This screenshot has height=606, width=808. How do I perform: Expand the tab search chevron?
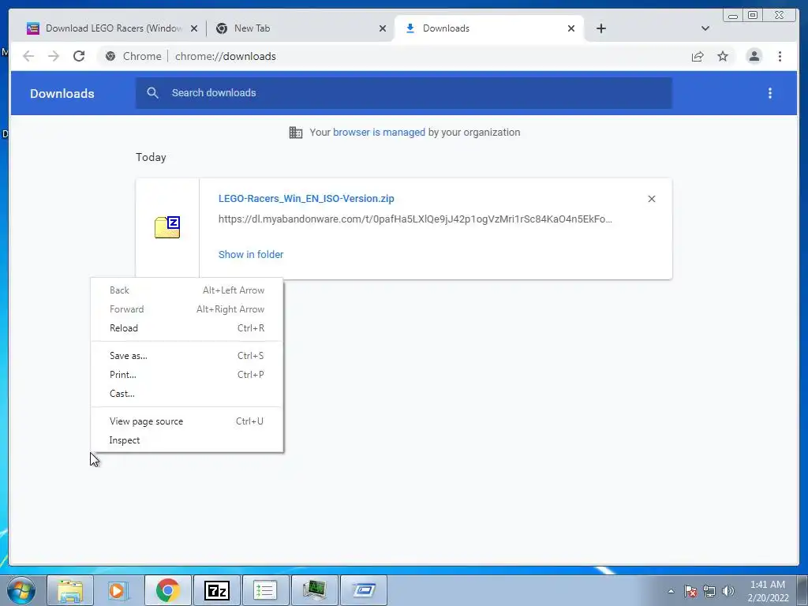705,28
